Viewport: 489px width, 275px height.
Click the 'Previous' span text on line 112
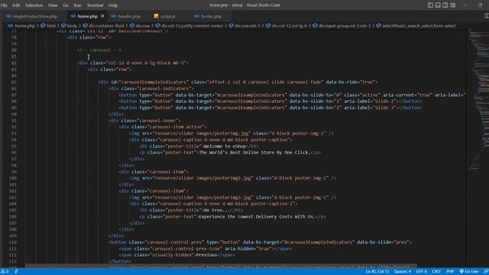coord(206,255)
